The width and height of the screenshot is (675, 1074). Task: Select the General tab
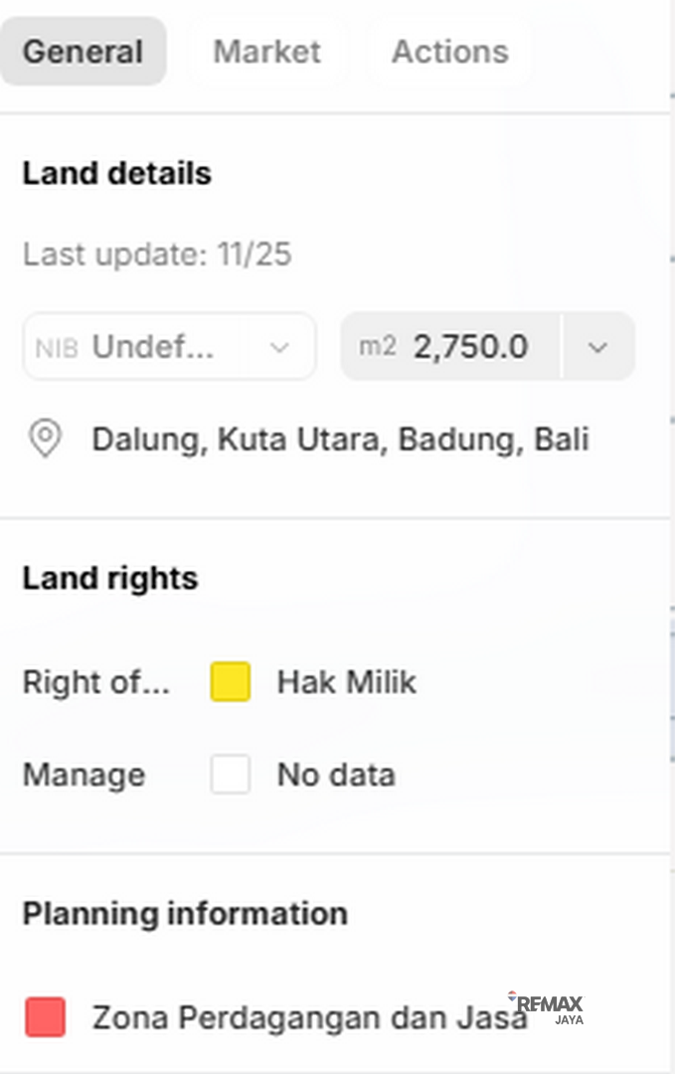(83, 52)
